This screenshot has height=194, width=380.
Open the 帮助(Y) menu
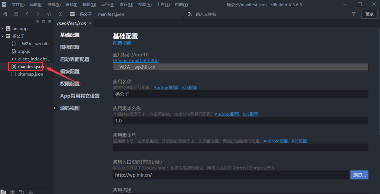181,4
